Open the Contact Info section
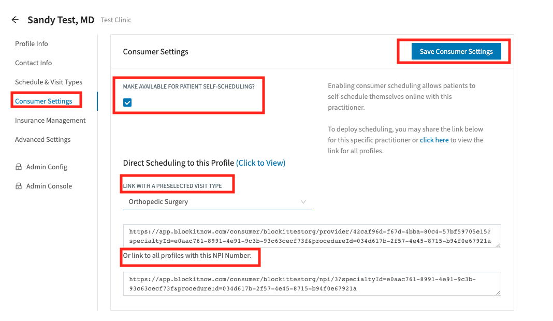 tap(33, 63)
